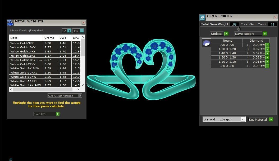Select the Yellow Gold:9KY row
The height and width of the screenshot is (161, 279).
click(45, 43)
